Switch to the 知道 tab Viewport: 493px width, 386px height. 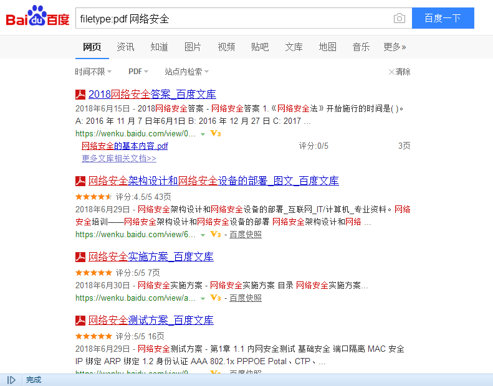click(x=159, y=47)
